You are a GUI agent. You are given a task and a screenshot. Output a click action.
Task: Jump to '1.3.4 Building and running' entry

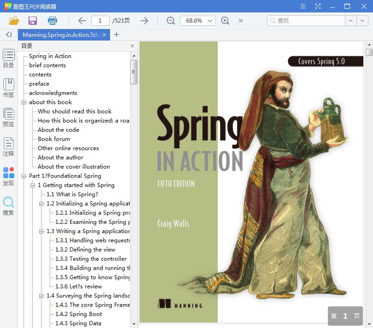(93, 268)
